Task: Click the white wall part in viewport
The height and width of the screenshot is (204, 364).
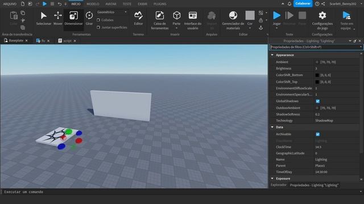Action: (121, 106)
